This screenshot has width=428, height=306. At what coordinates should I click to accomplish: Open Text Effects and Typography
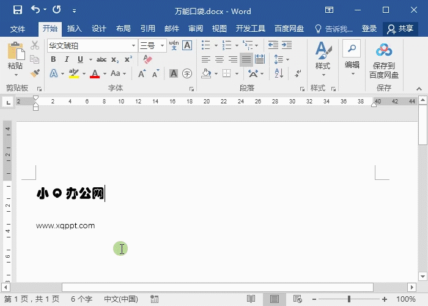click(x=54, y=73)
